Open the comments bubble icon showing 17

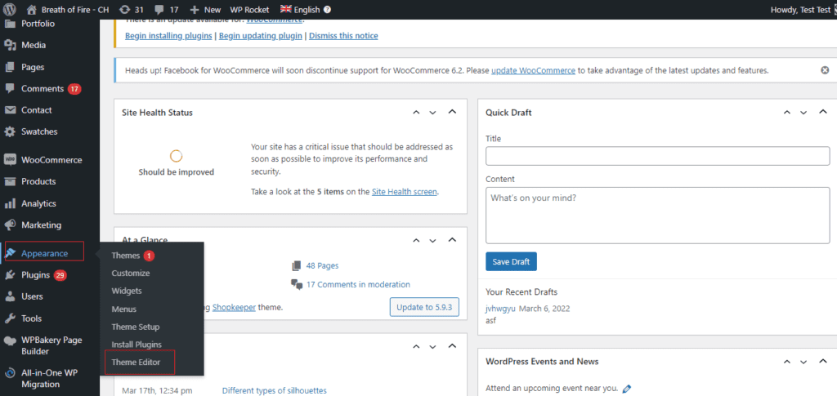[159, 9]
